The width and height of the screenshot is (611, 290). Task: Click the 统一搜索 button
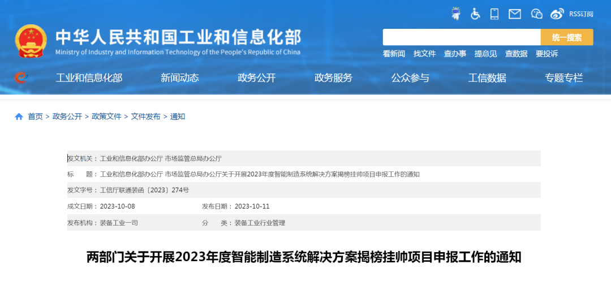coord(567,37)
